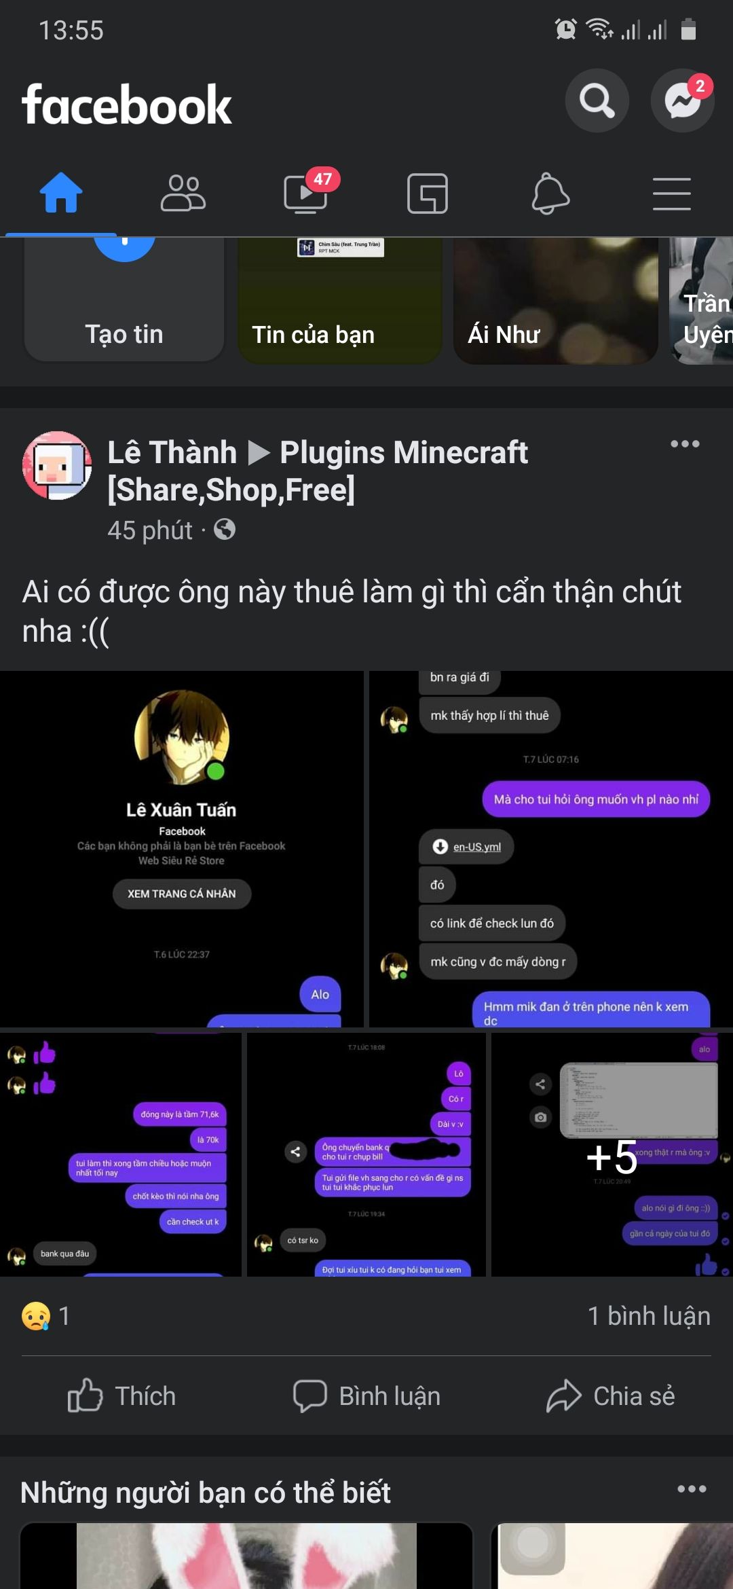This screenshot has width=733, height=1589.
Task: Open the Friends tab icon
Action: [x=183, y=194]
